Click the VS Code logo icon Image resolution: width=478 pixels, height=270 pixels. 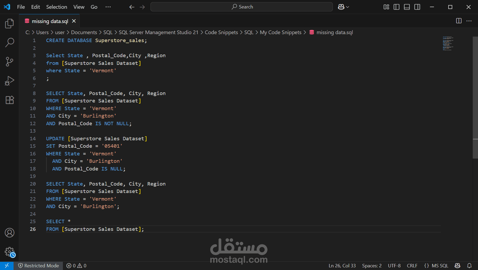(7, 7)
